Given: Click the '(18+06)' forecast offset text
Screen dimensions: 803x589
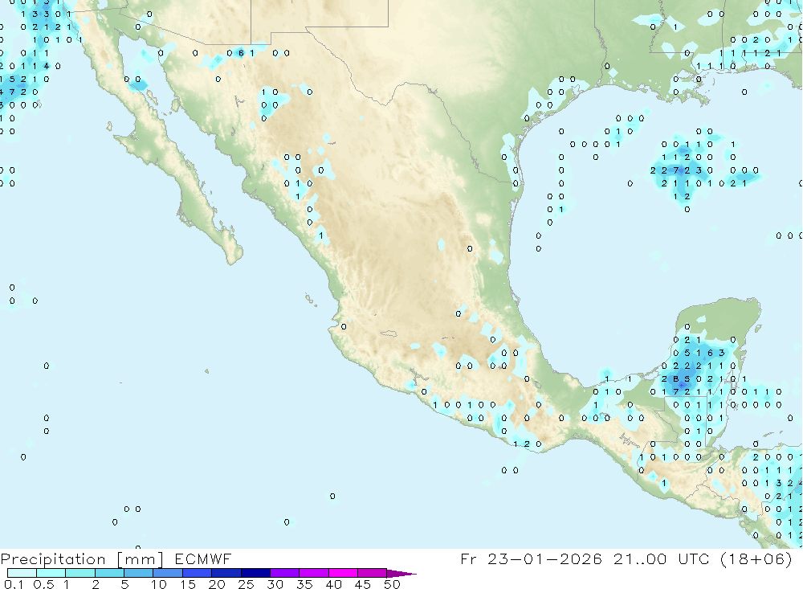Looking at the screenshot, I should (756, 558).
